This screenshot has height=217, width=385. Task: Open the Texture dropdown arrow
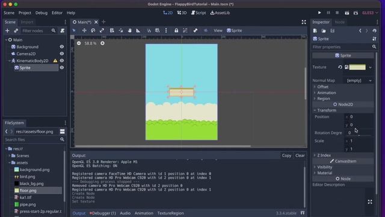[370, 67]
